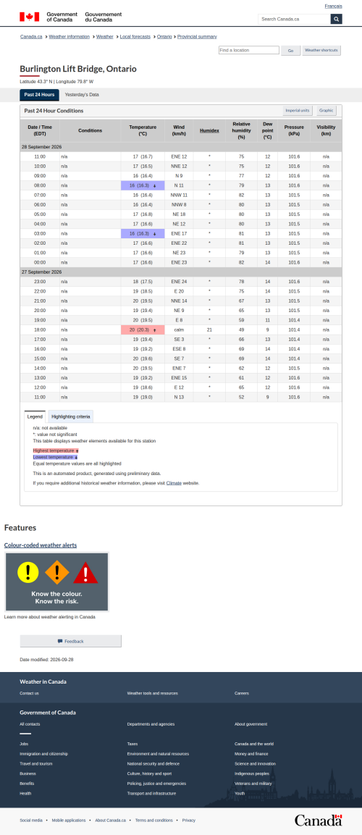Open the Highlighting criteria tab

click(x=71, y=416)
